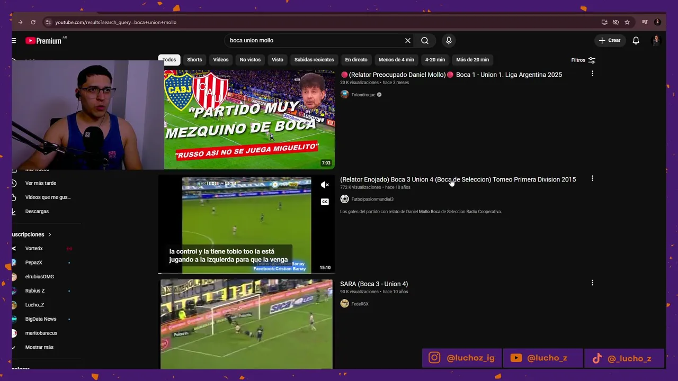Select the Subidas recientes filter chip
678x381 pixels.
314,60
